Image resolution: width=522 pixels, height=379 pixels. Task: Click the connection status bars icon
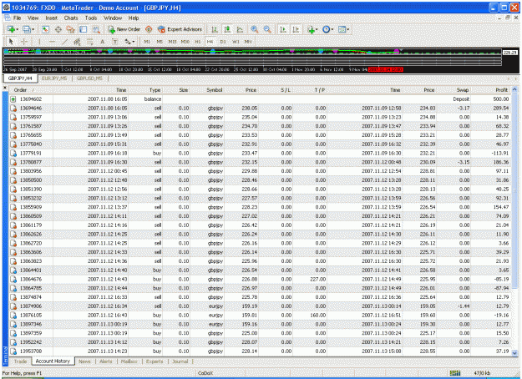pos(455,373)
